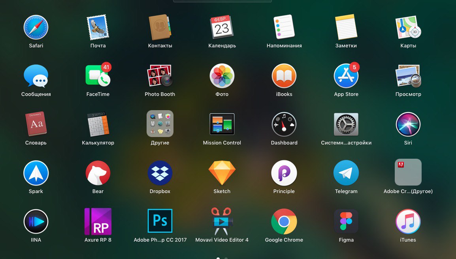Open Axure RP 8

[x=98, y=221]
